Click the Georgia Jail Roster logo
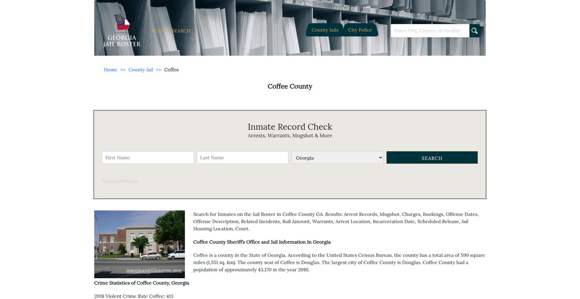580x299 pixels. pyautogui.click(x=122, y=31)
